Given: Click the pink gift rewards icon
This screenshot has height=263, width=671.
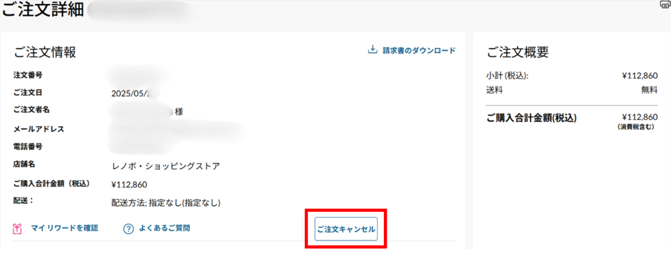Looking at the screenshot, I should (x=18, y=229).
